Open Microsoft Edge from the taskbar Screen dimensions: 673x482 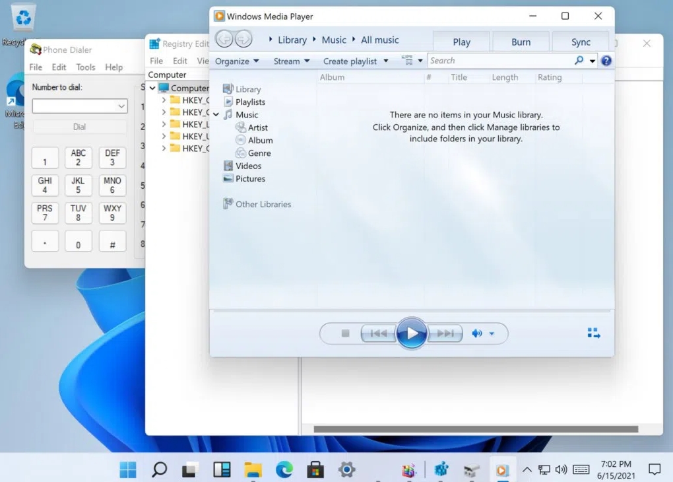point(284,469)
